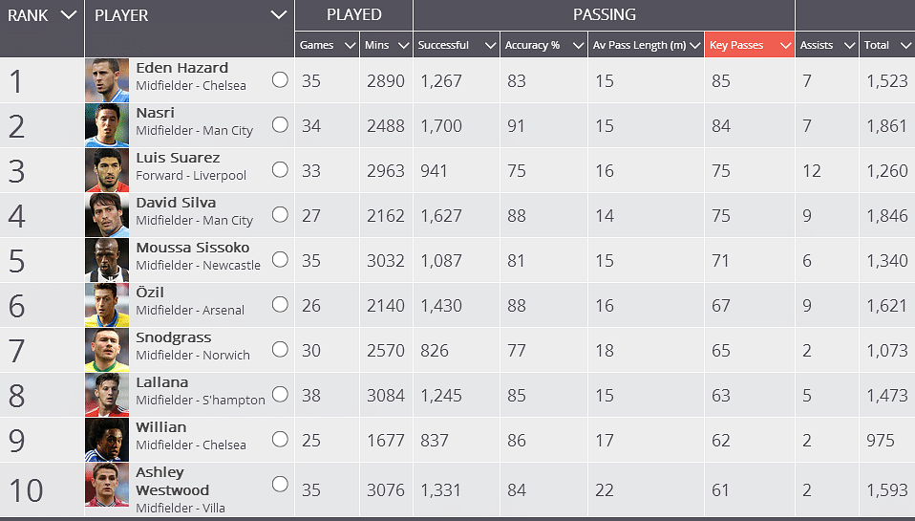Select David Silva's radio button
This screenshot has height=521, width=915.
pos(280,214)
